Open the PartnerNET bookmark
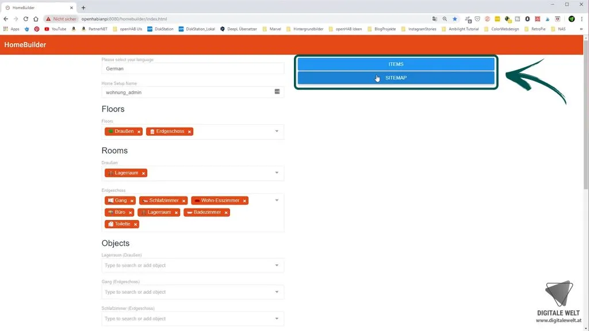The width and height of the screenshot is (589, 331). coord(95,29)
